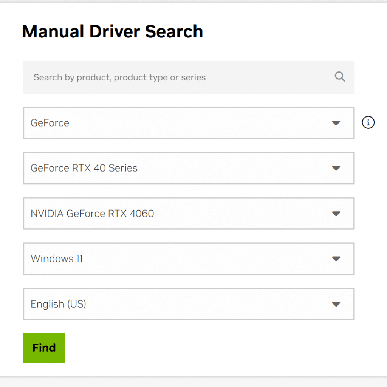This screenshot has width=387, height=387.
Task: Open the Windows 11 operating system dropdown
Action: coord(189,259)
